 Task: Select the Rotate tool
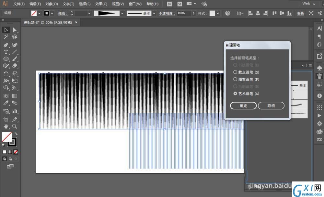(x=6, y=74)
